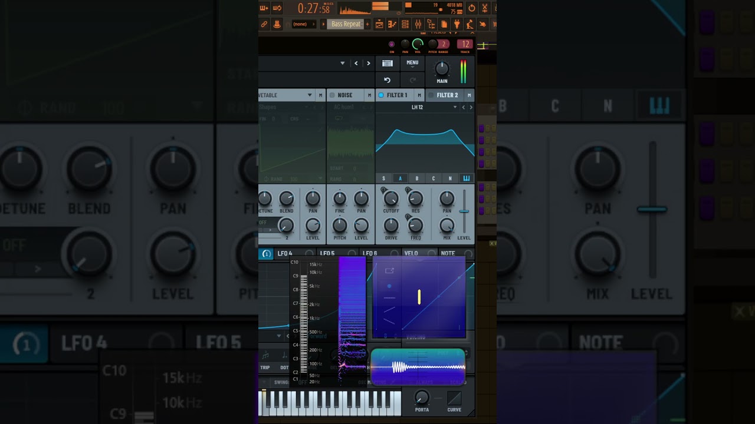The height and width of the screenshot is (424, 755).
Task: Toggle filter keytrack piano icon
Action: tap(467, 178)
